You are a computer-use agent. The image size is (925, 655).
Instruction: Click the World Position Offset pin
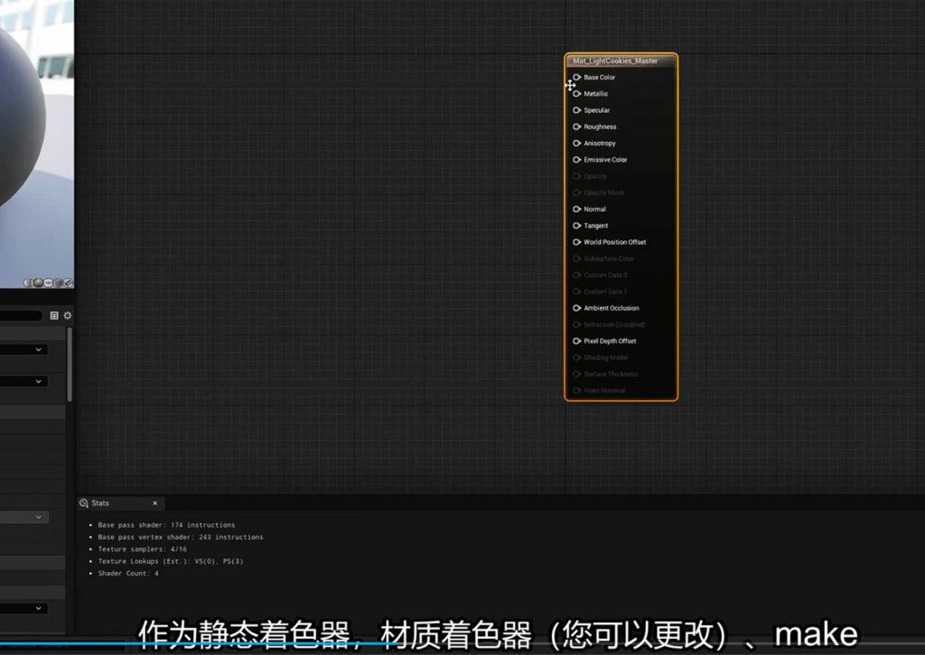tap(576, 242)
